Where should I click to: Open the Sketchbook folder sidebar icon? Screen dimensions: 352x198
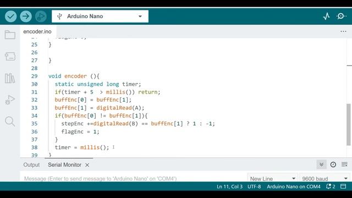point(10,35)
